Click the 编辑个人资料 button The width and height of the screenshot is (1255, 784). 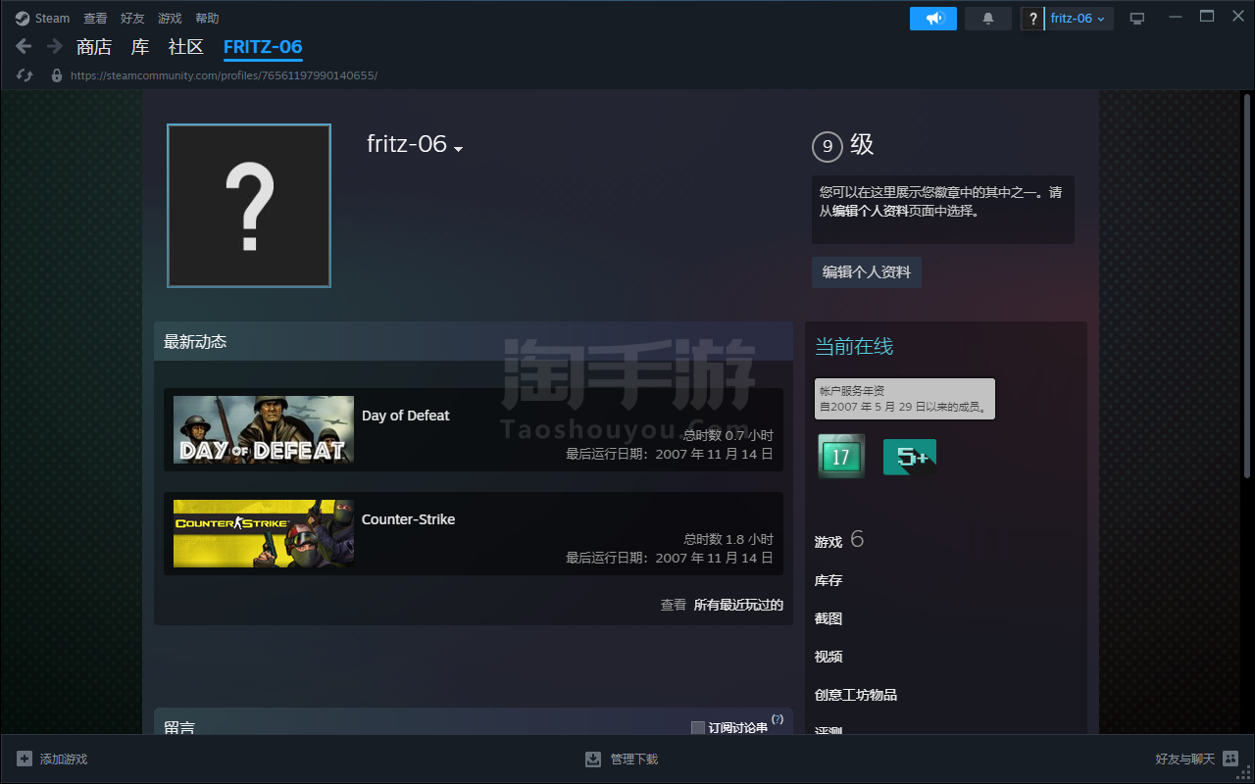click(867, 272)
